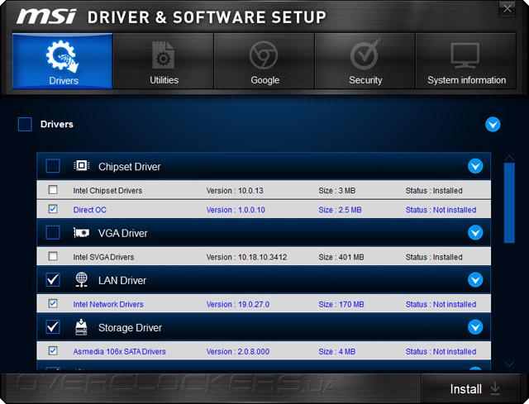Click Size : 401 MB text
The height and width of the screenshot is (404, 529).
tap(341, 257)
